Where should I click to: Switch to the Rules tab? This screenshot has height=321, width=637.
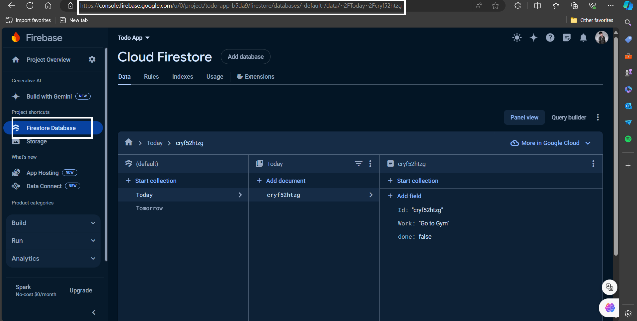[151, 77]
